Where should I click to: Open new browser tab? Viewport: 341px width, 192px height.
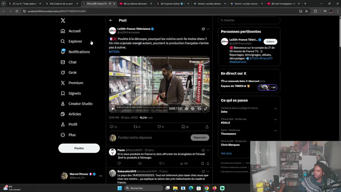[x=305, y=4]
